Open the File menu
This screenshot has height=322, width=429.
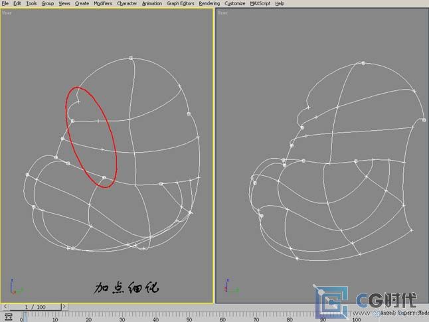coord(5,3)
